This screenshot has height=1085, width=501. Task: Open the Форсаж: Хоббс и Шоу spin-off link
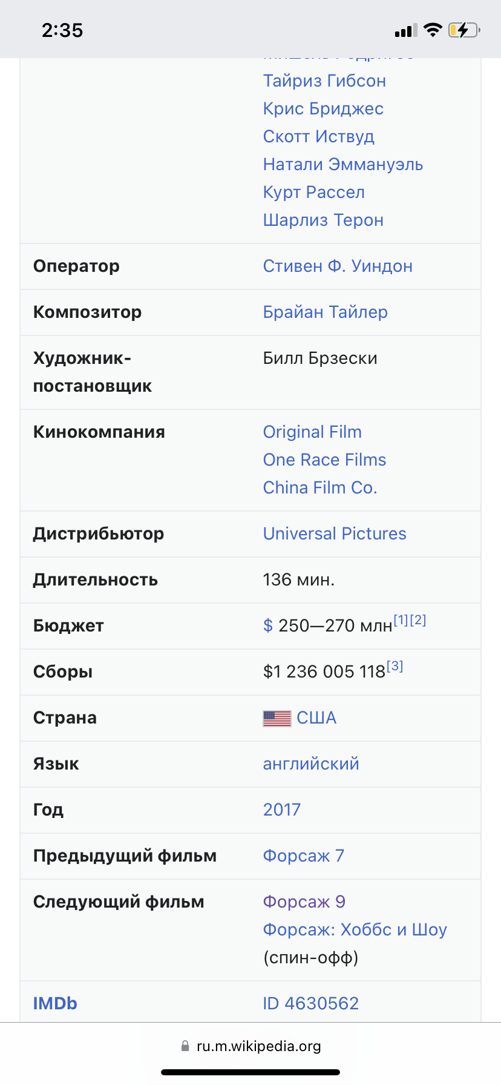pos(355,929)
